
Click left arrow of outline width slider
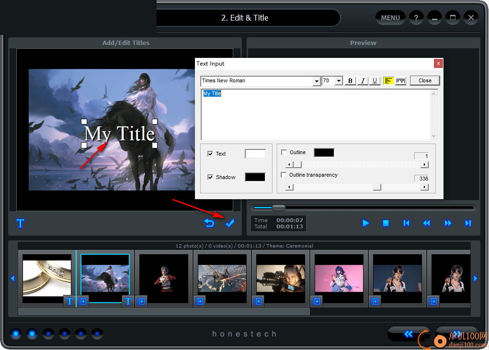coord(289,164)
